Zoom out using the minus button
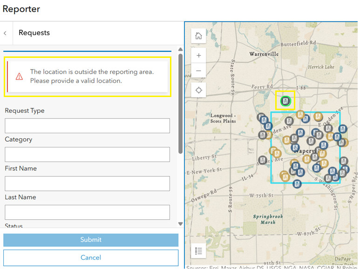 [x=198, y=70]
